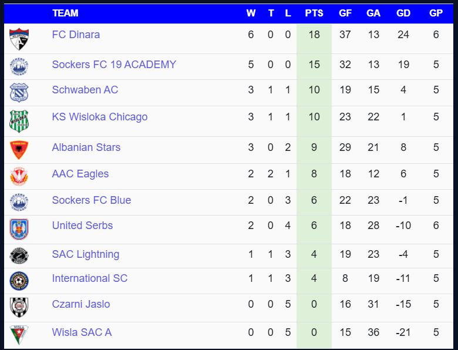Open the Sockers FC 19 ACADEMY link
Screen dimensions: 458x350
pos(114,65)
